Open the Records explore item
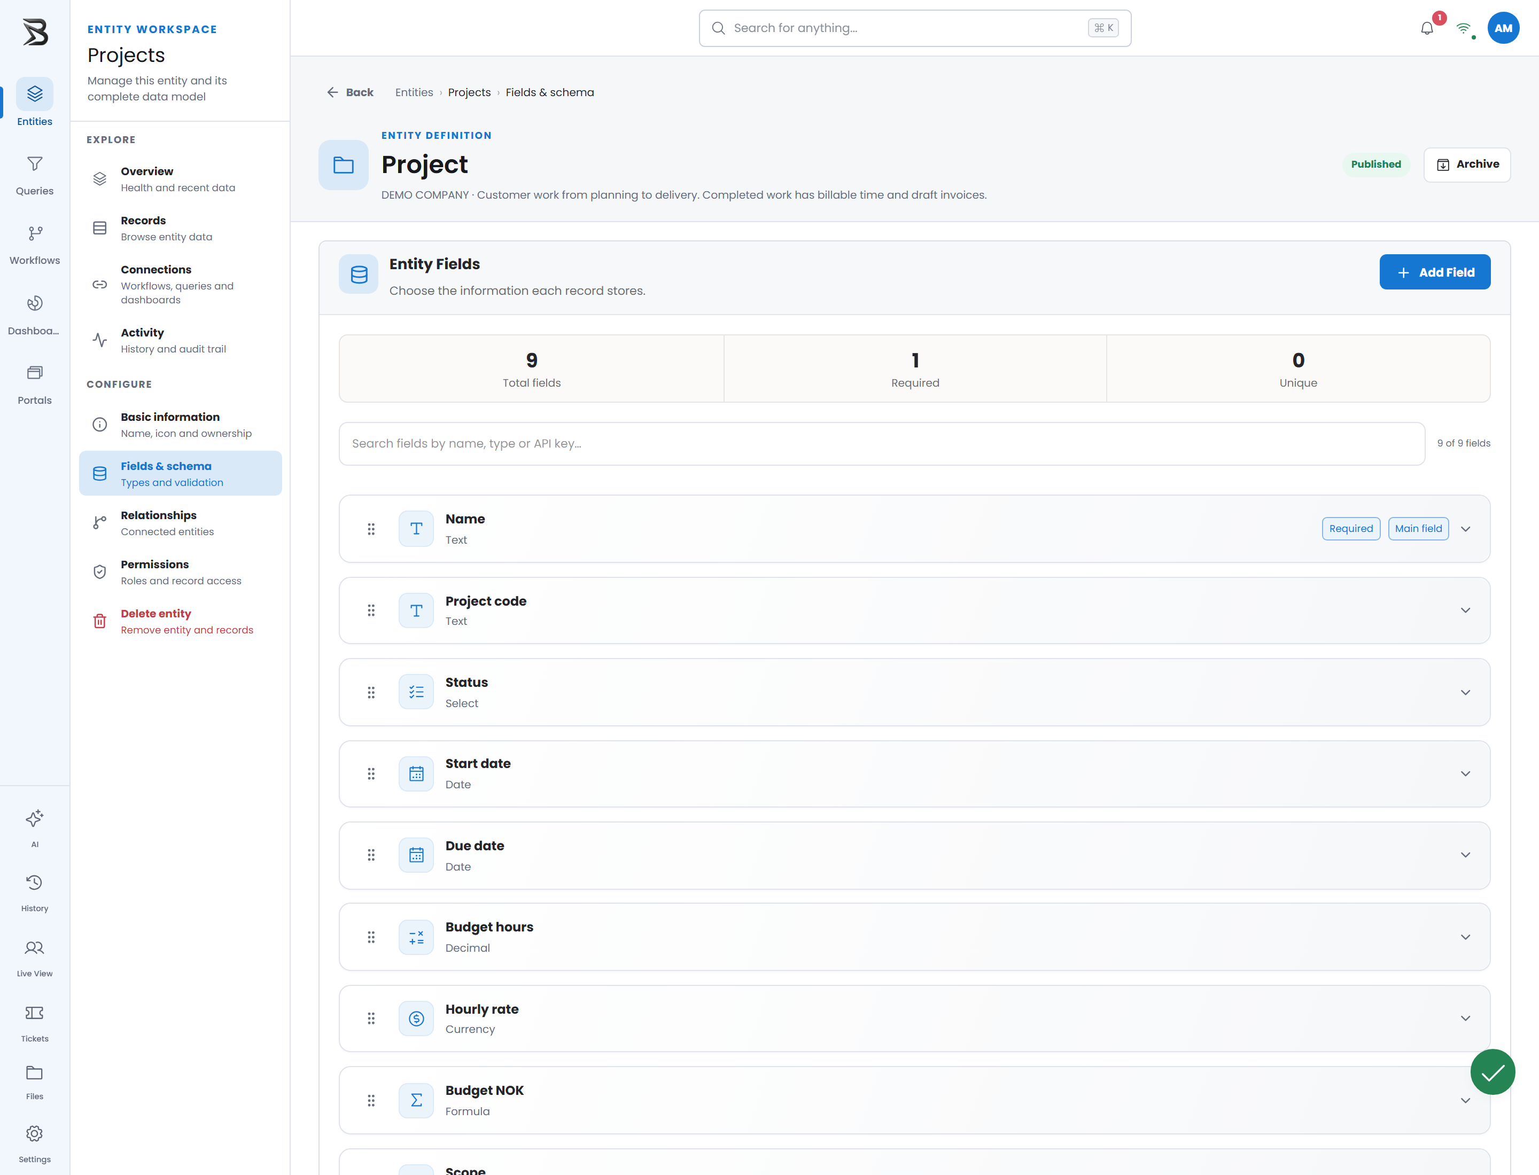1539x1175 pixels. [x=181, y=228]
